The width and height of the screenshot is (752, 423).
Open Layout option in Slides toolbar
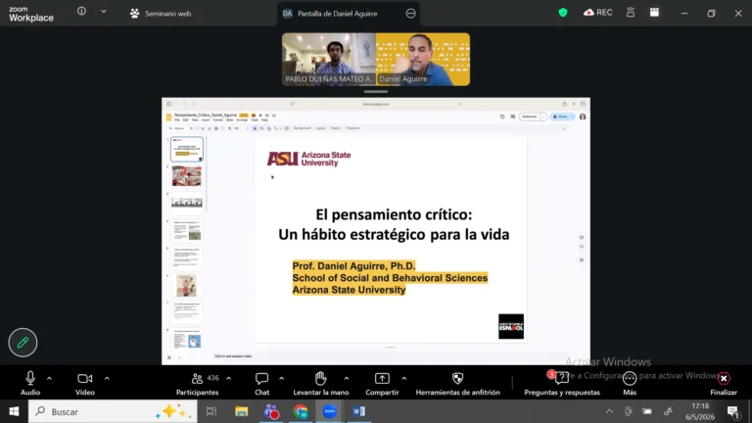[x=321, y=128]
